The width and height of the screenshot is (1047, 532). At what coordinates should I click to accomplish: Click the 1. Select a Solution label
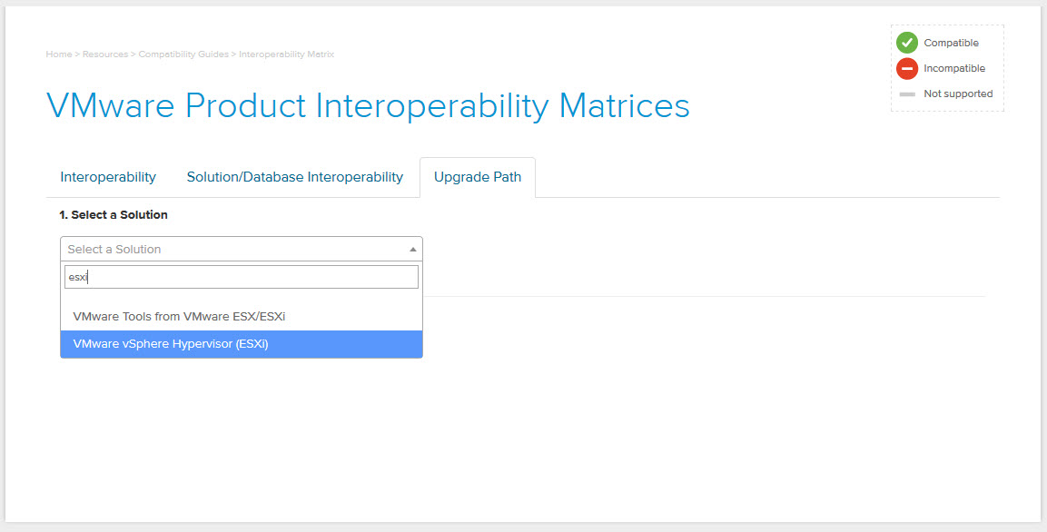tap(114, 215)
